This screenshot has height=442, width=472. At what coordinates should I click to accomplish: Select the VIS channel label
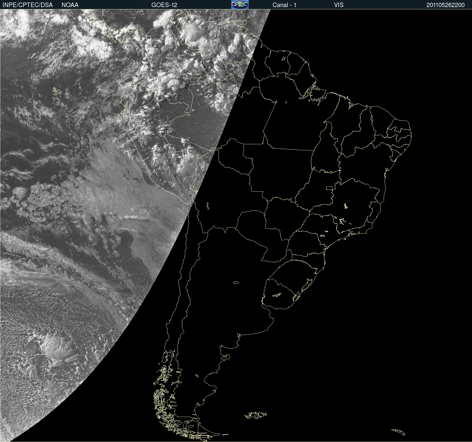[x=339, y=5]
